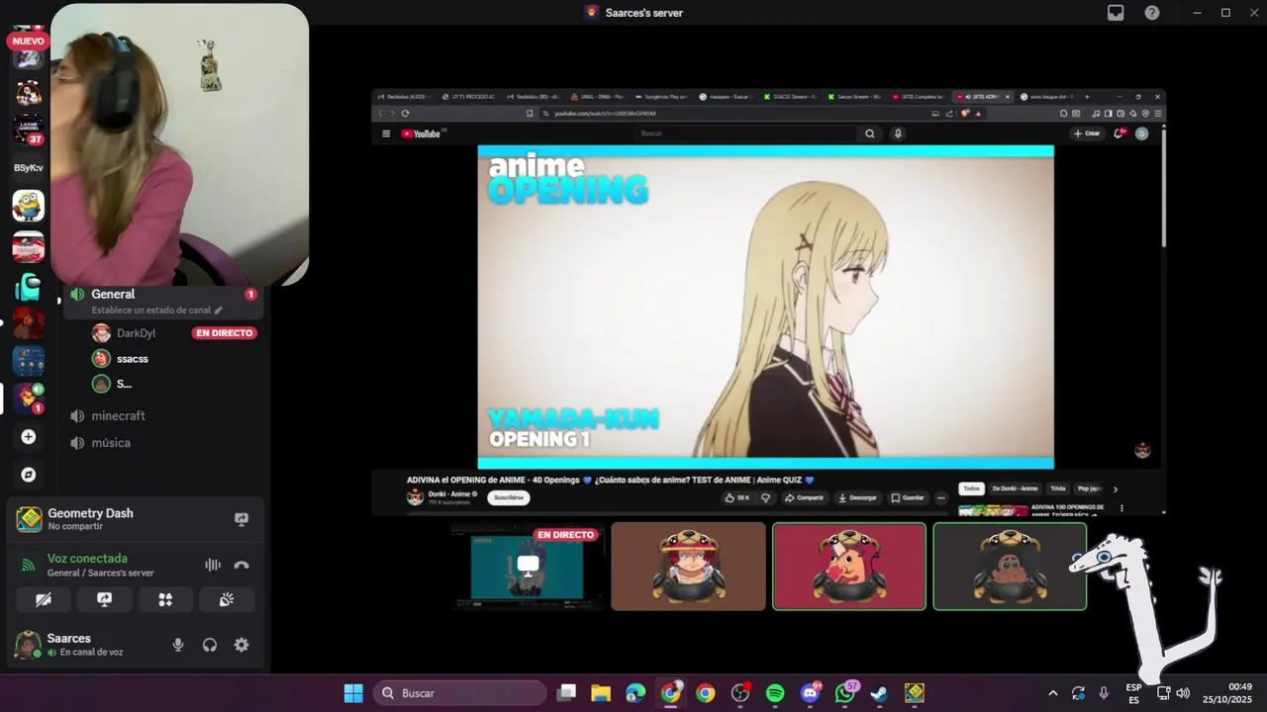Select the EN DIRECTO stream thumbnail tile
This screenshot has height=712, width=1267.
[527, 567]
